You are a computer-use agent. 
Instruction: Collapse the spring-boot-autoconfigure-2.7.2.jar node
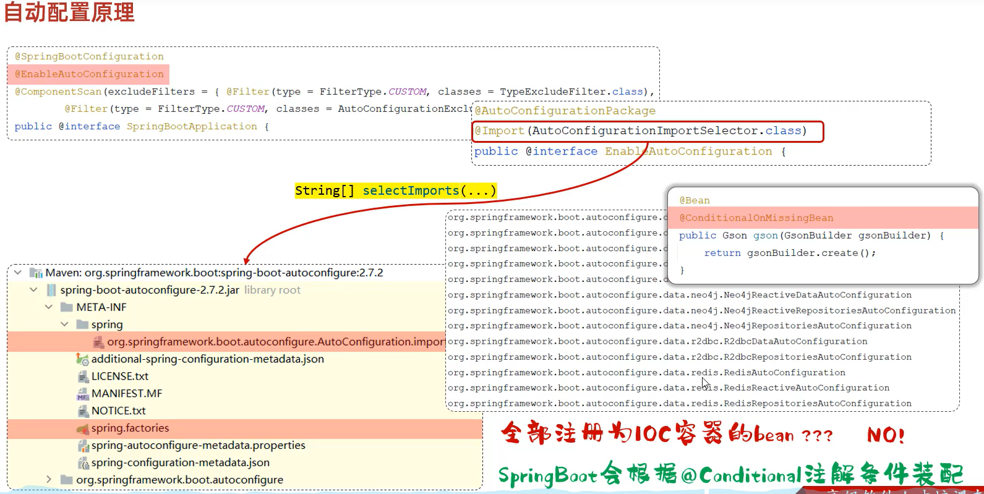click(x=33, y=290)
